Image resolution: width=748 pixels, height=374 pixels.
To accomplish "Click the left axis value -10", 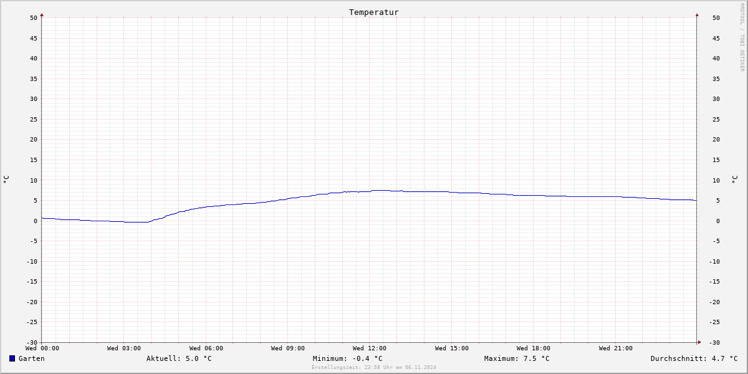I will (x=32, y=261).
